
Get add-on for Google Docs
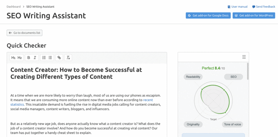tap(208, 15)
